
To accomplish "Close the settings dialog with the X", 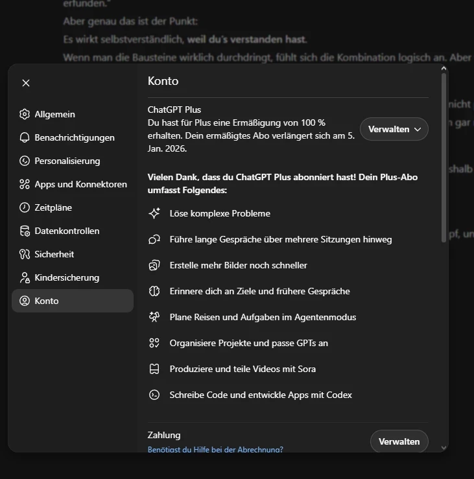I will 26,83.
